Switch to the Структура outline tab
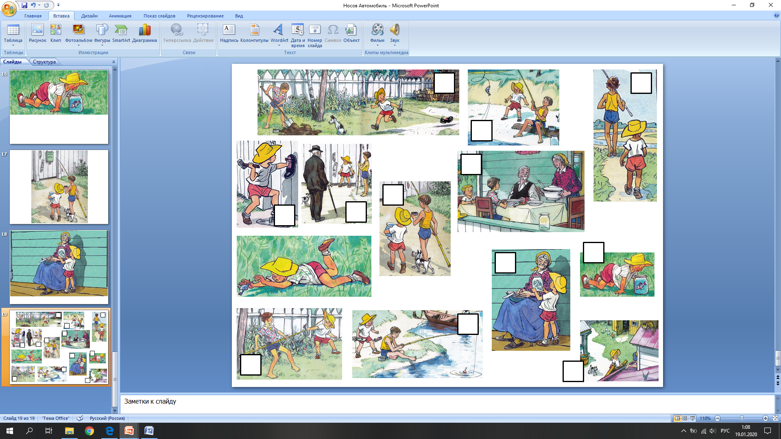 [44, 62]
